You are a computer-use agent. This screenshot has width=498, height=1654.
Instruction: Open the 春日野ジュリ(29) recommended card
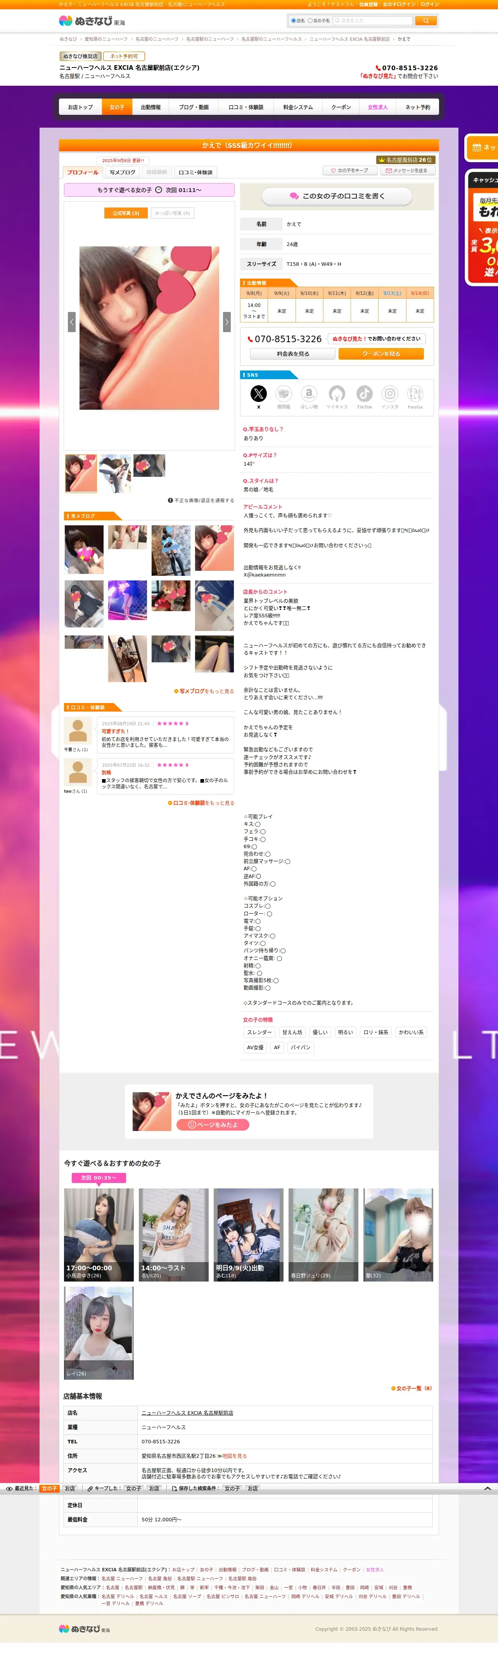coord(323,1235)
